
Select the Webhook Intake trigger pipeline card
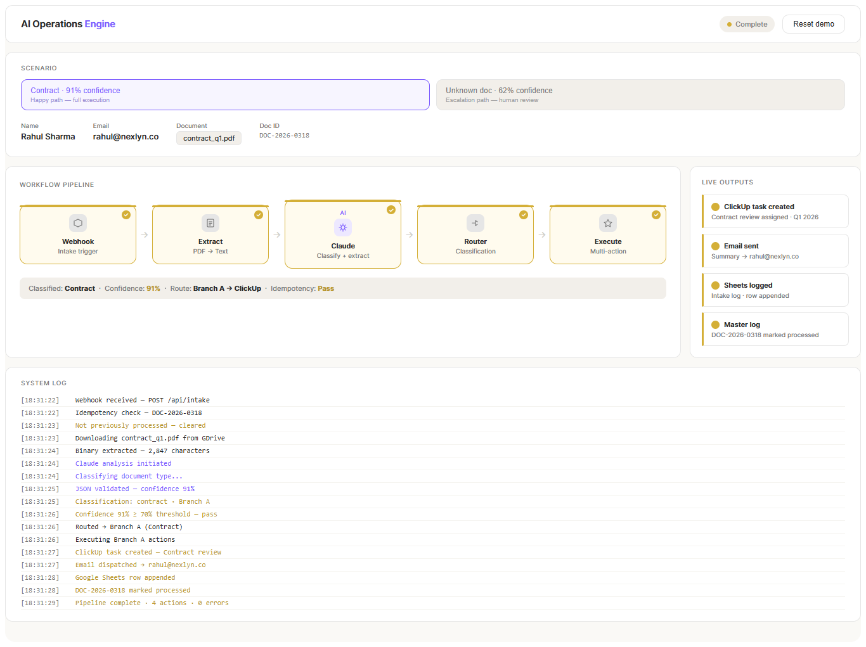tap(78, 234)
